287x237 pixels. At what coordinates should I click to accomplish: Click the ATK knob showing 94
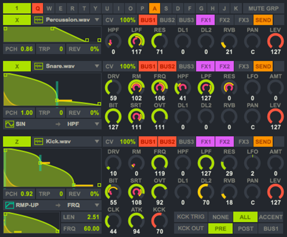click(x=136, y=221)
